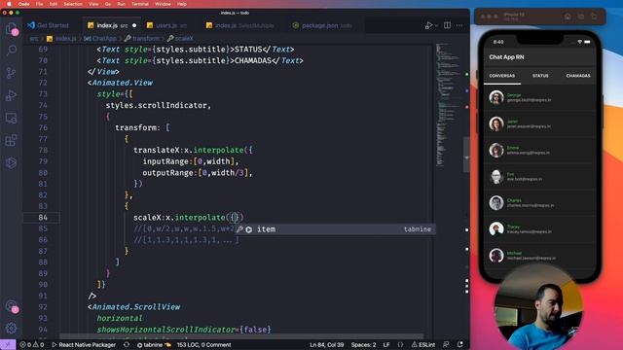
Task: Open George's conversation in the simulator
Action: pos(540,97)
